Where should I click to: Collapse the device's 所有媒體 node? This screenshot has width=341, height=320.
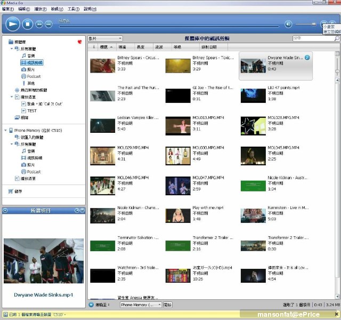tap(12, 144)
